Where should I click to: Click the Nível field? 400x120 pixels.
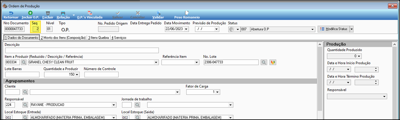coord(49,29)
